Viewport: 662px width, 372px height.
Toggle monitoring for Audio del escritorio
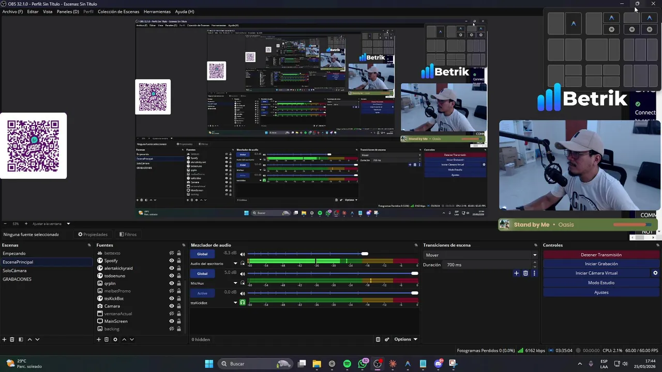click(x=242, y=263)
